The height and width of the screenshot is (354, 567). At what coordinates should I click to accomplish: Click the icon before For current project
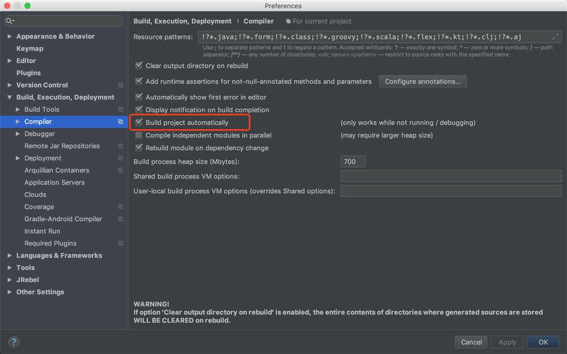point(288,21)
